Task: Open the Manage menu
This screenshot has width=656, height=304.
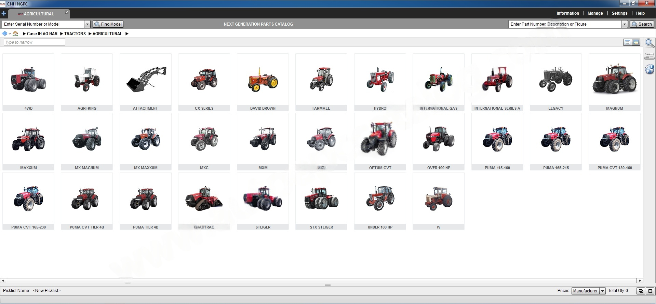Action: coord(595,13)
